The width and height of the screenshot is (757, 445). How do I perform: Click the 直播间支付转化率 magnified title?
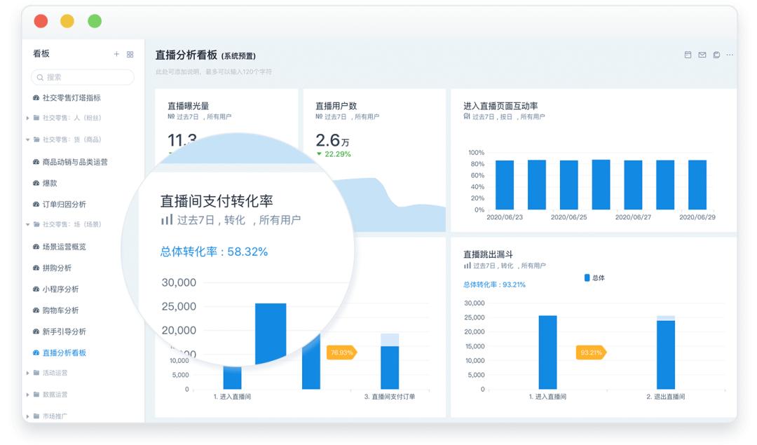(x=217, y=201)
